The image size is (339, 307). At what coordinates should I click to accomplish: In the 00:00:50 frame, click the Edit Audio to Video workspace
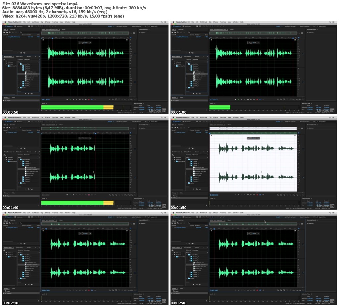click(x=122, y=26)
